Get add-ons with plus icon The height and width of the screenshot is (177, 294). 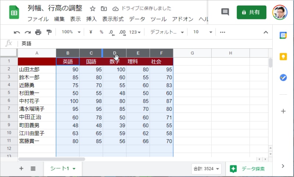(283, 111)
